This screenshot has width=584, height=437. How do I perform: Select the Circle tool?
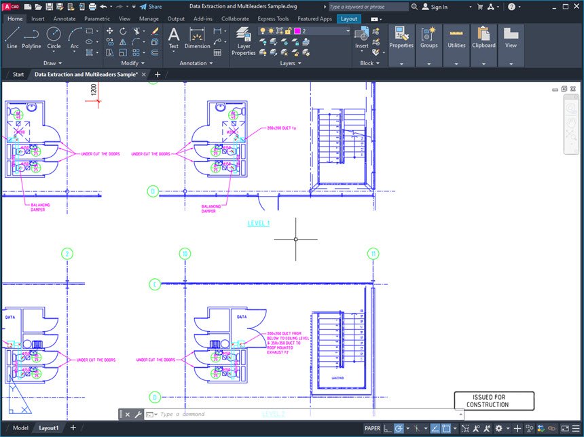coord(54,37)
